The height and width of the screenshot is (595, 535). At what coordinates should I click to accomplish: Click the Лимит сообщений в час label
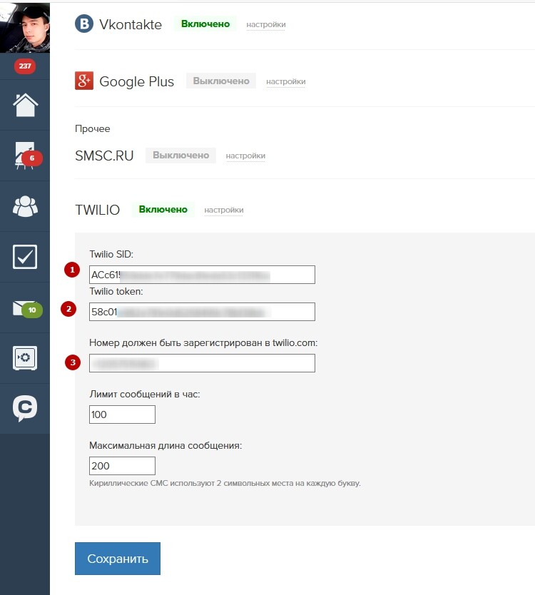pos(145,395)
